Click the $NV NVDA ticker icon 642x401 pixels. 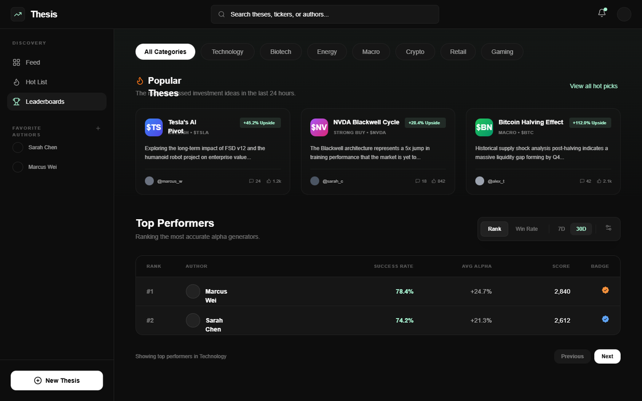(319, 127)
